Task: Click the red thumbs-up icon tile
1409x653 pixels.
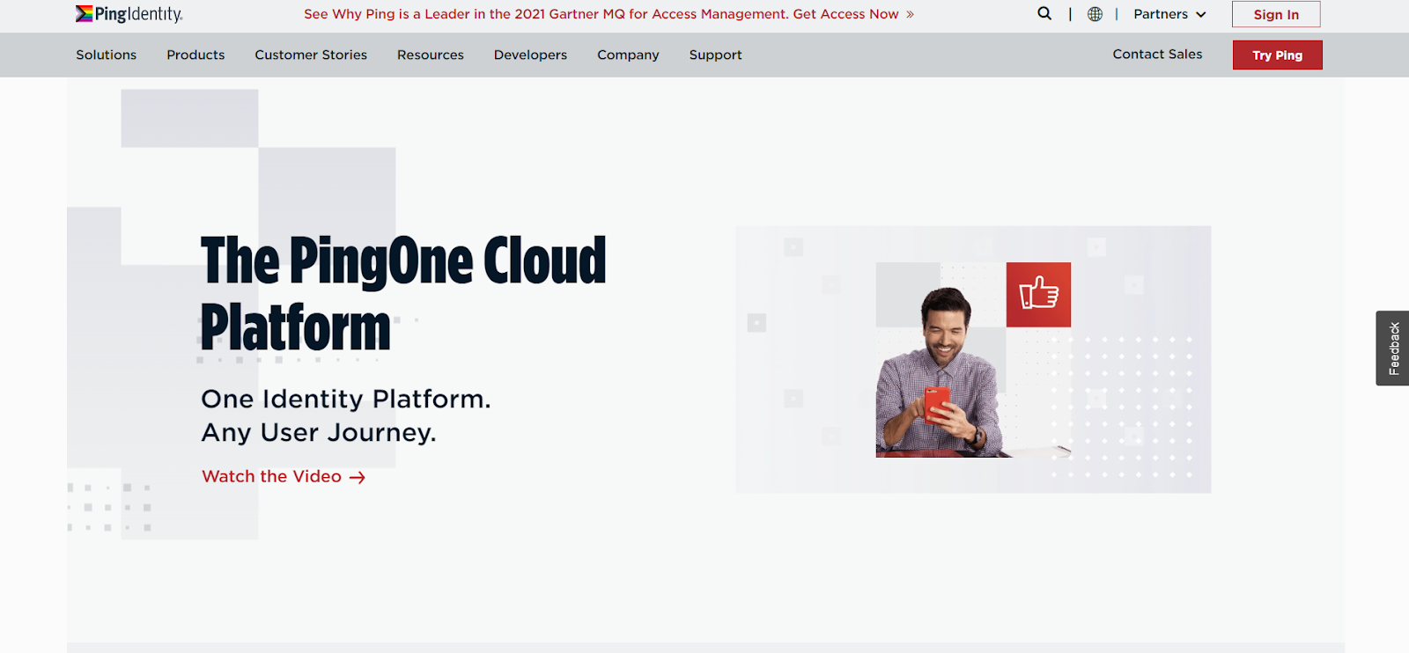Action: tap(1038, 295)
